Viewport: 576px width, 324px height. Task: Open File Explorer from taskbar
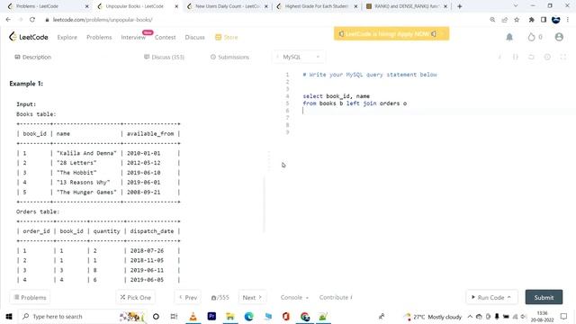point(230,316)
